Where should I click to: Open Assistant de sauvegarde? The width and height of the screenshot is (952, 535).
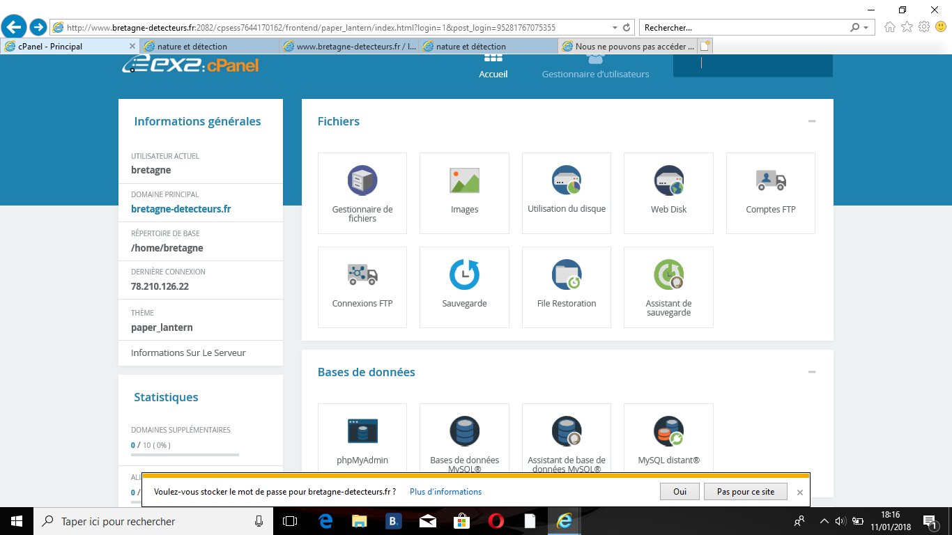click(668, 287)
